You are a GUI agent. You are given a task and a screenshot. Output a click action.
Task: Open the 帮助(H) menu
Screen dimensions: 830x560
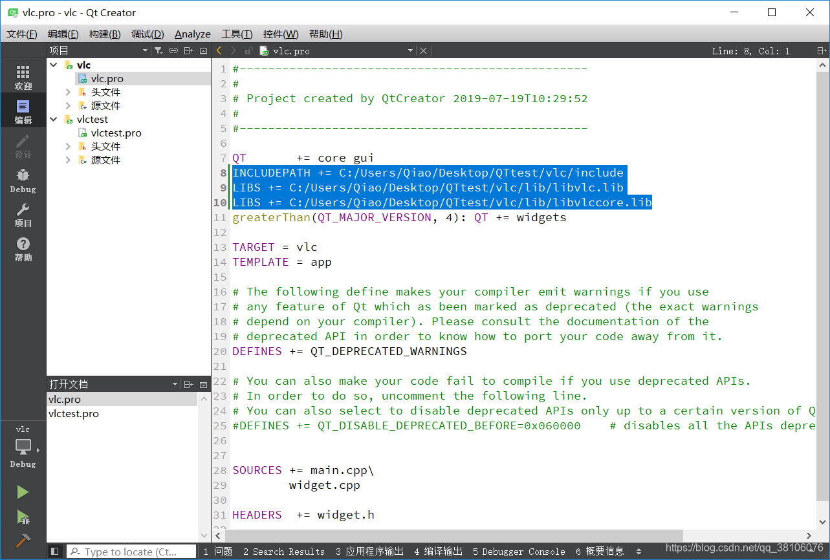click(325, 34)
